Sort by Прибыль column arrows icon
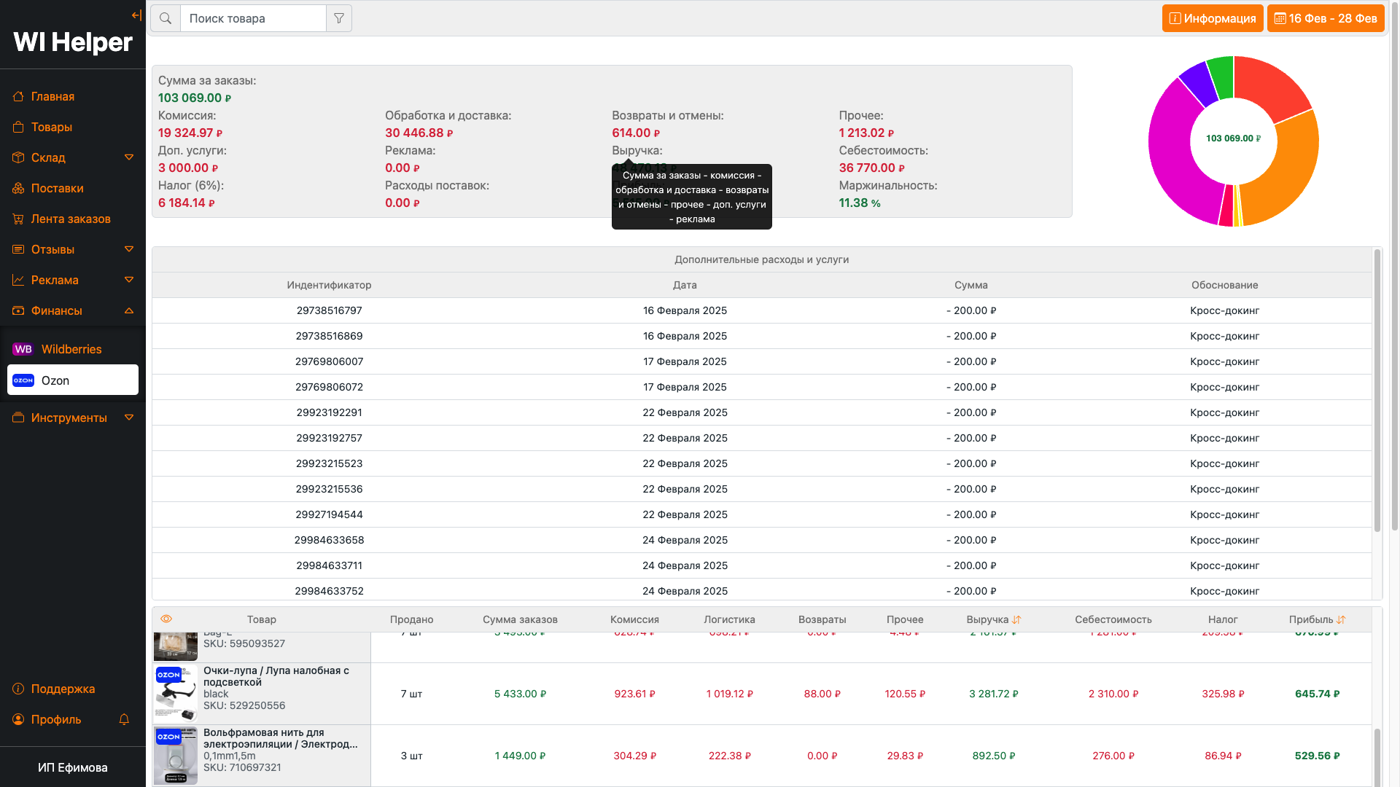 coord(1341,619)
